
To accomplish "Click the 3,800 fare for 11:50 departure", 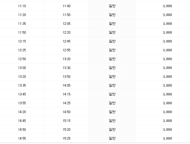I will 167,33.
